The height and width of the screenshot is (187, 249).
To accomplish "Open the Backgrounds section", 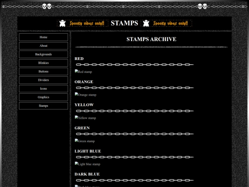I will tap(43, 54).
